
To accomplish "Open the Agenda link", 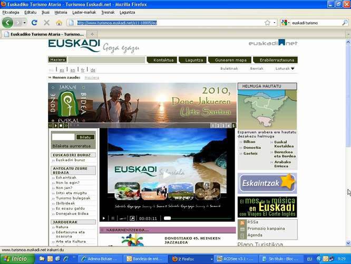I will pyautogui.click(x=255, y=235).
